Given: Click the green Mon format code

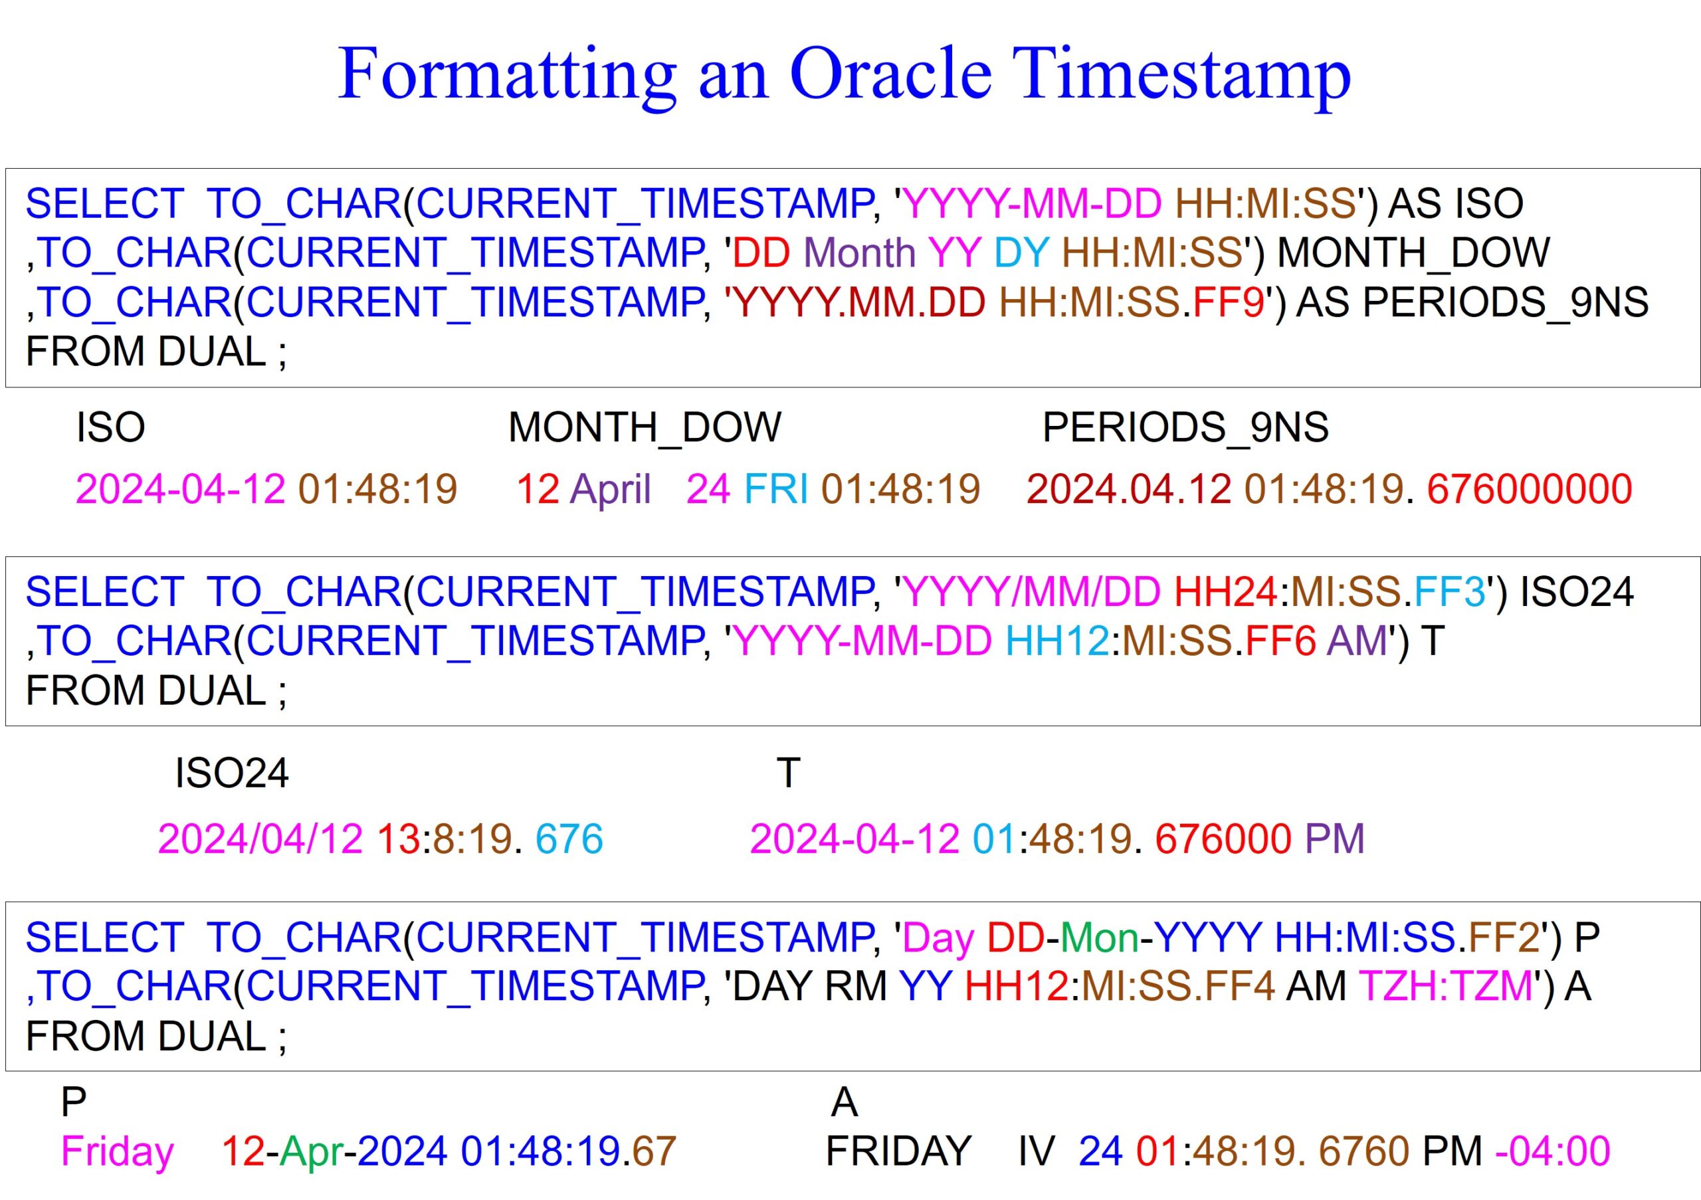Looking at the screenshot, I should tap(1100, 938).
